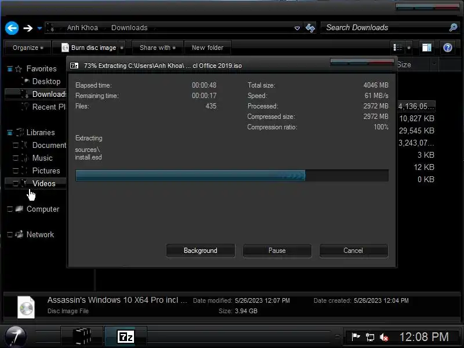Open Burn disc image dropdown arrow
Image resolution: width=464 pixels, height=348 pixels.
pyautogui.click(x=122, y=48)
